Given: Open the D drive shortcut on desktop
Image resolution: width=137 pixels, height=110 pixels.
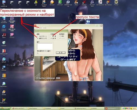Looking at the screenshot, I should click(x=20, y=3).
